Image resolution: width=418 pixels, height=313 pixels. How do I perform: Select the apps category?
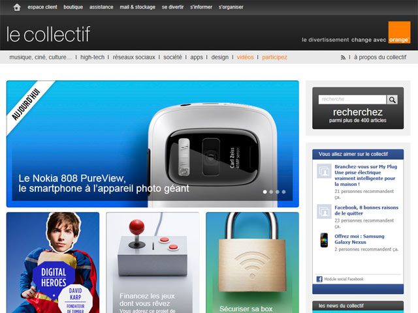[197, 57]
